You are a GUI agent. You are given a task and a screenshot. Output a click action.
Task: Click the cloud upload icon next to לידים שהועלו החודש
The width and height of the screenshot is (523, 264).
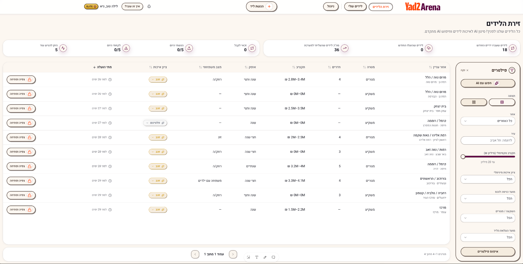(x=429, y=48)
